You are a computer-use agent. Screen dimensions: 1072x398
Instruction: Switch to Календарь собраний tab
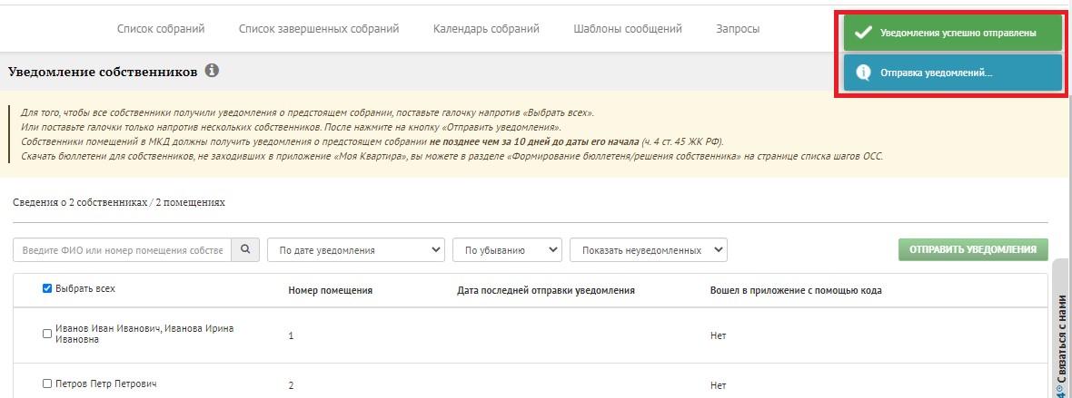[x=486, y=29]
